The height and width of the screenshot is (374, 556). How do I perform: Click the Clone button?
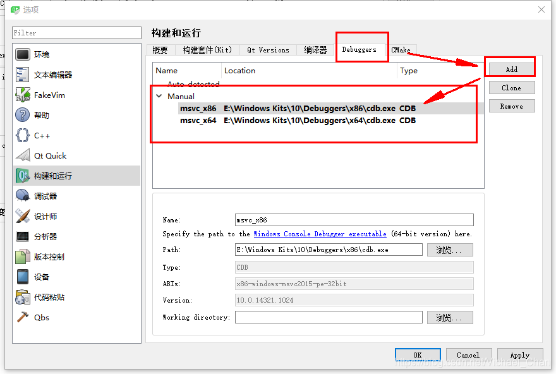(x=511, y=88)
